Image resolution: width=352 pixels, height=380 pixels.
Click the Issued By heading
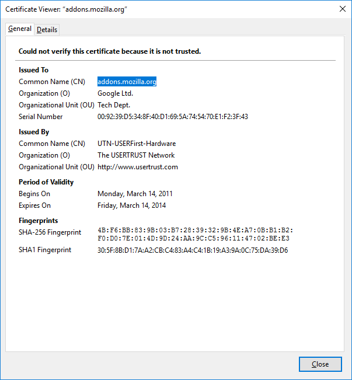(x=34, y=132)
